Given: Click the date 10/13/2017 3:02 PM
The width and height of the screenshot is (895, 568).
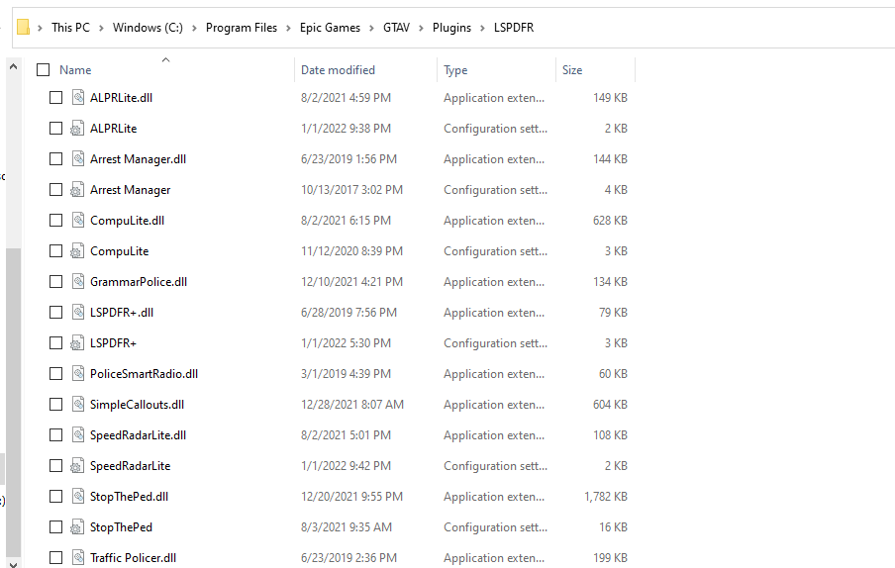Looking at the screenshot, I should [x=351, y=190].
